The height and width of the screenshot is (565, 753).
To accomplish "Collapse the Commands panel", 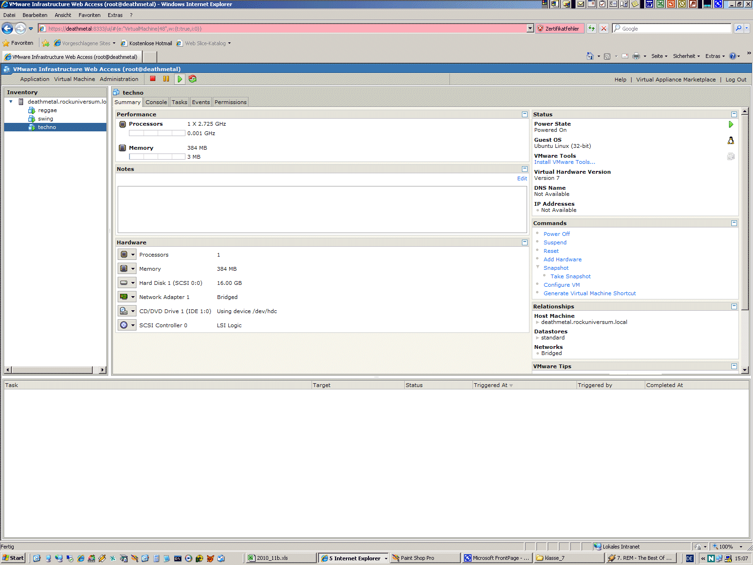I will click(734, 223).
